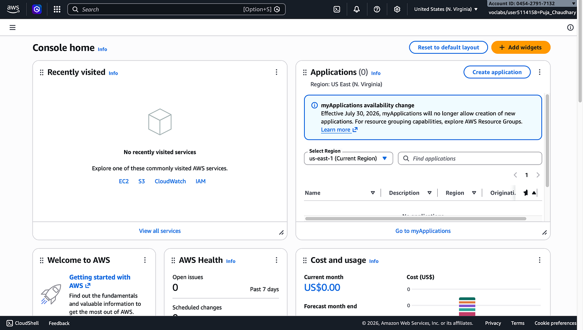Open Welcome to AWS widget options menu

click(145, 260)
